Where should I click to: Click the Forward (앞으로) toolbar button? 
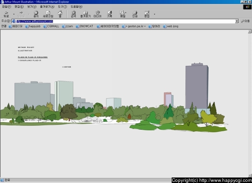click(21, 14)
